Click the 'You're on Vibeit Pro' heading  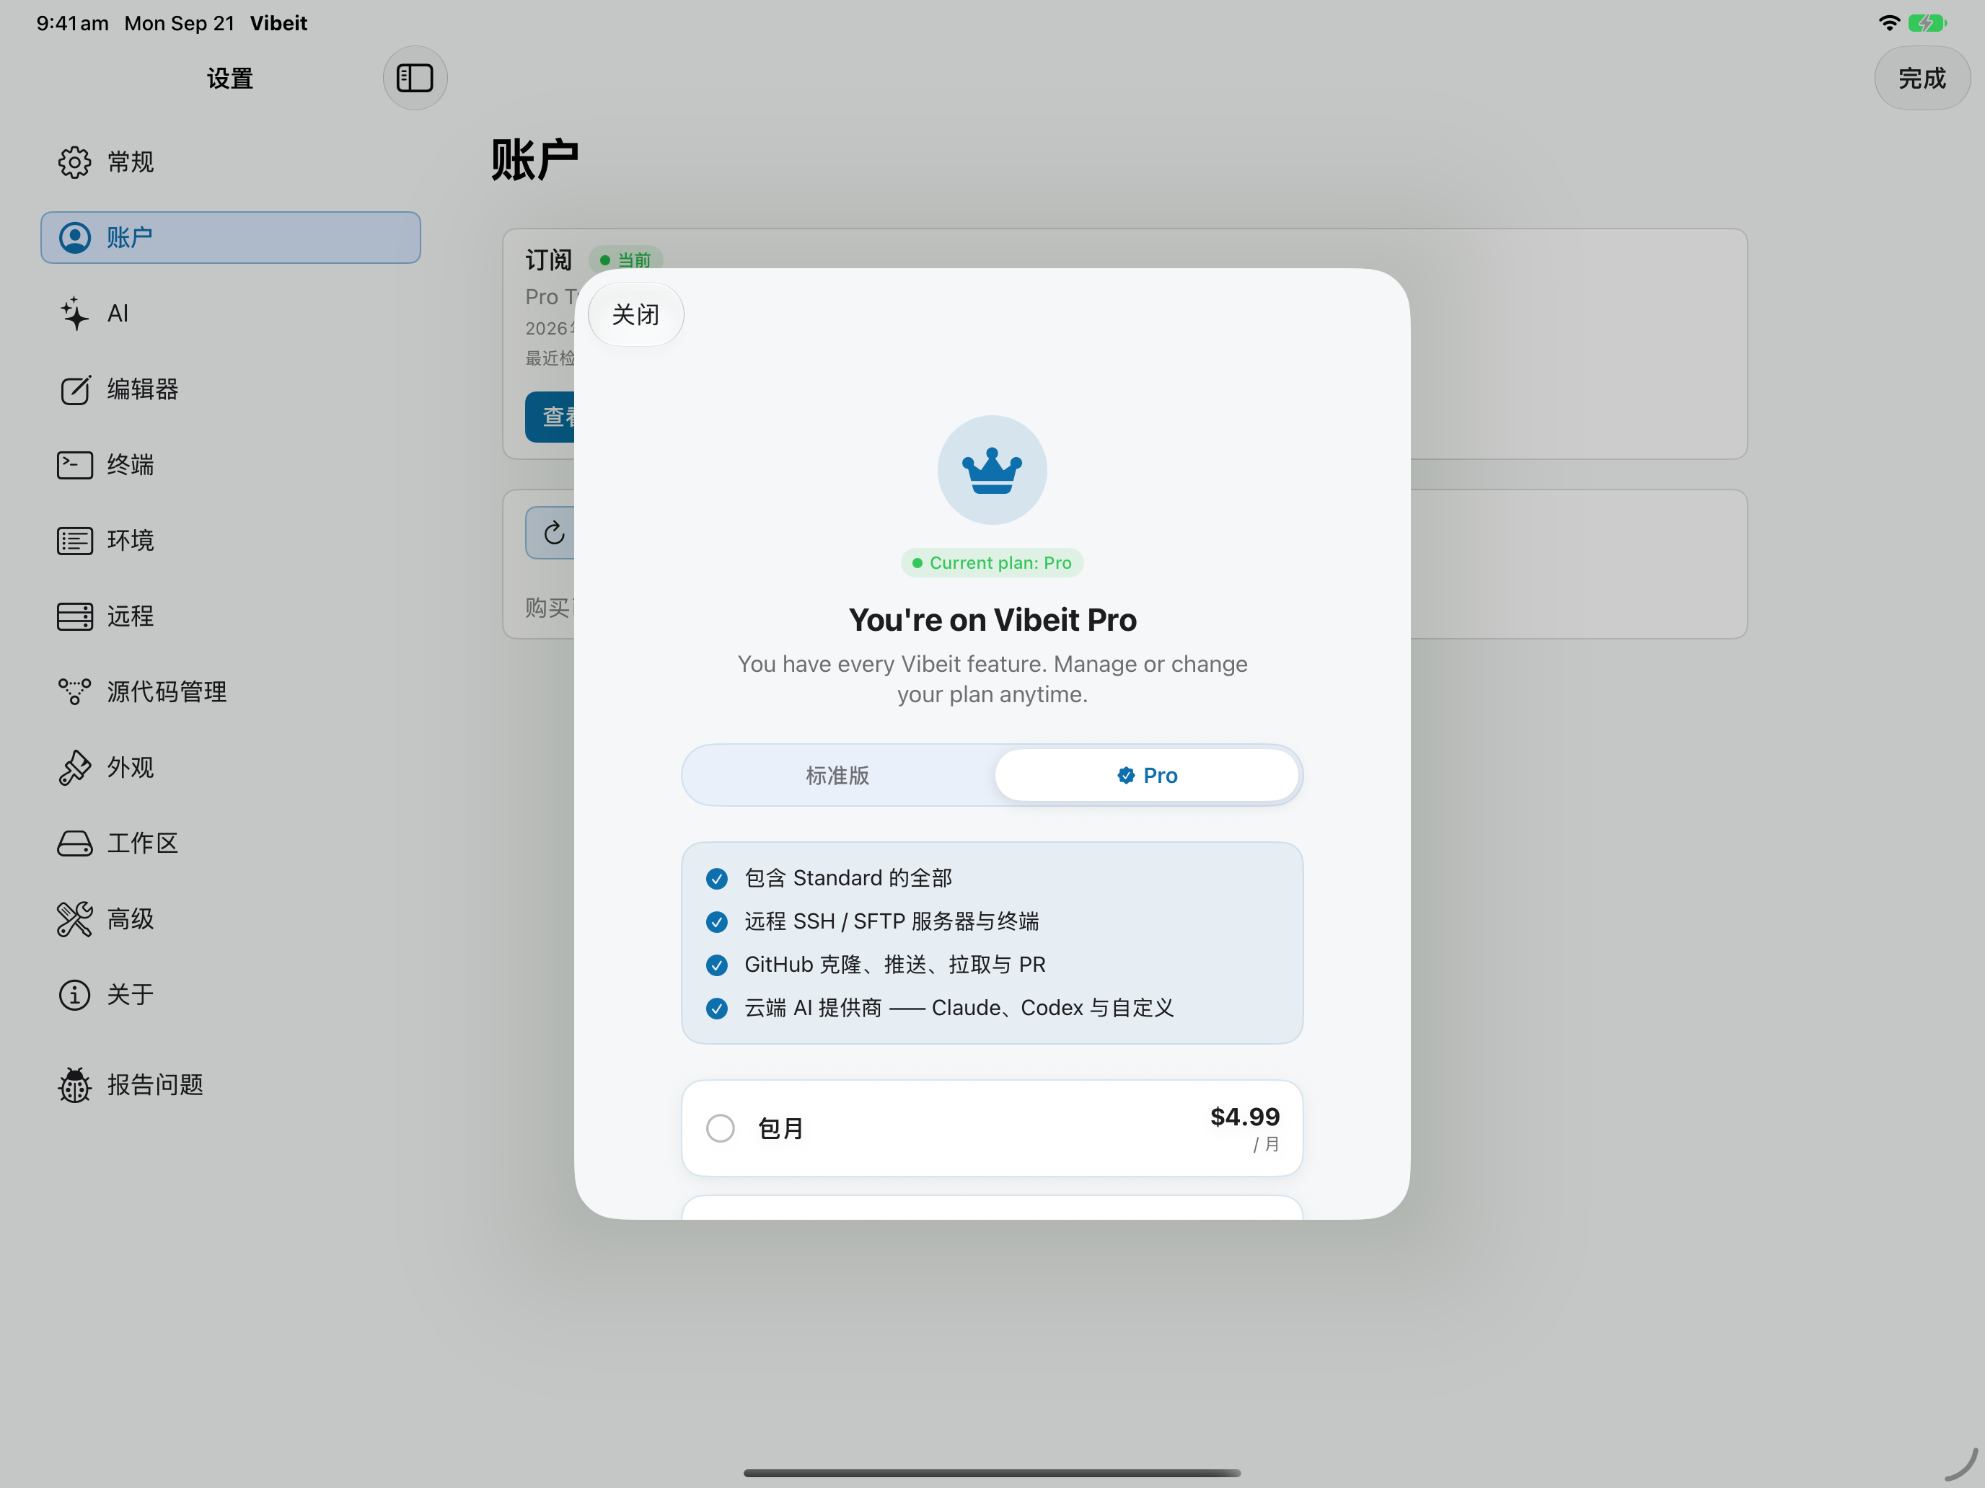(x=992, y=620)
